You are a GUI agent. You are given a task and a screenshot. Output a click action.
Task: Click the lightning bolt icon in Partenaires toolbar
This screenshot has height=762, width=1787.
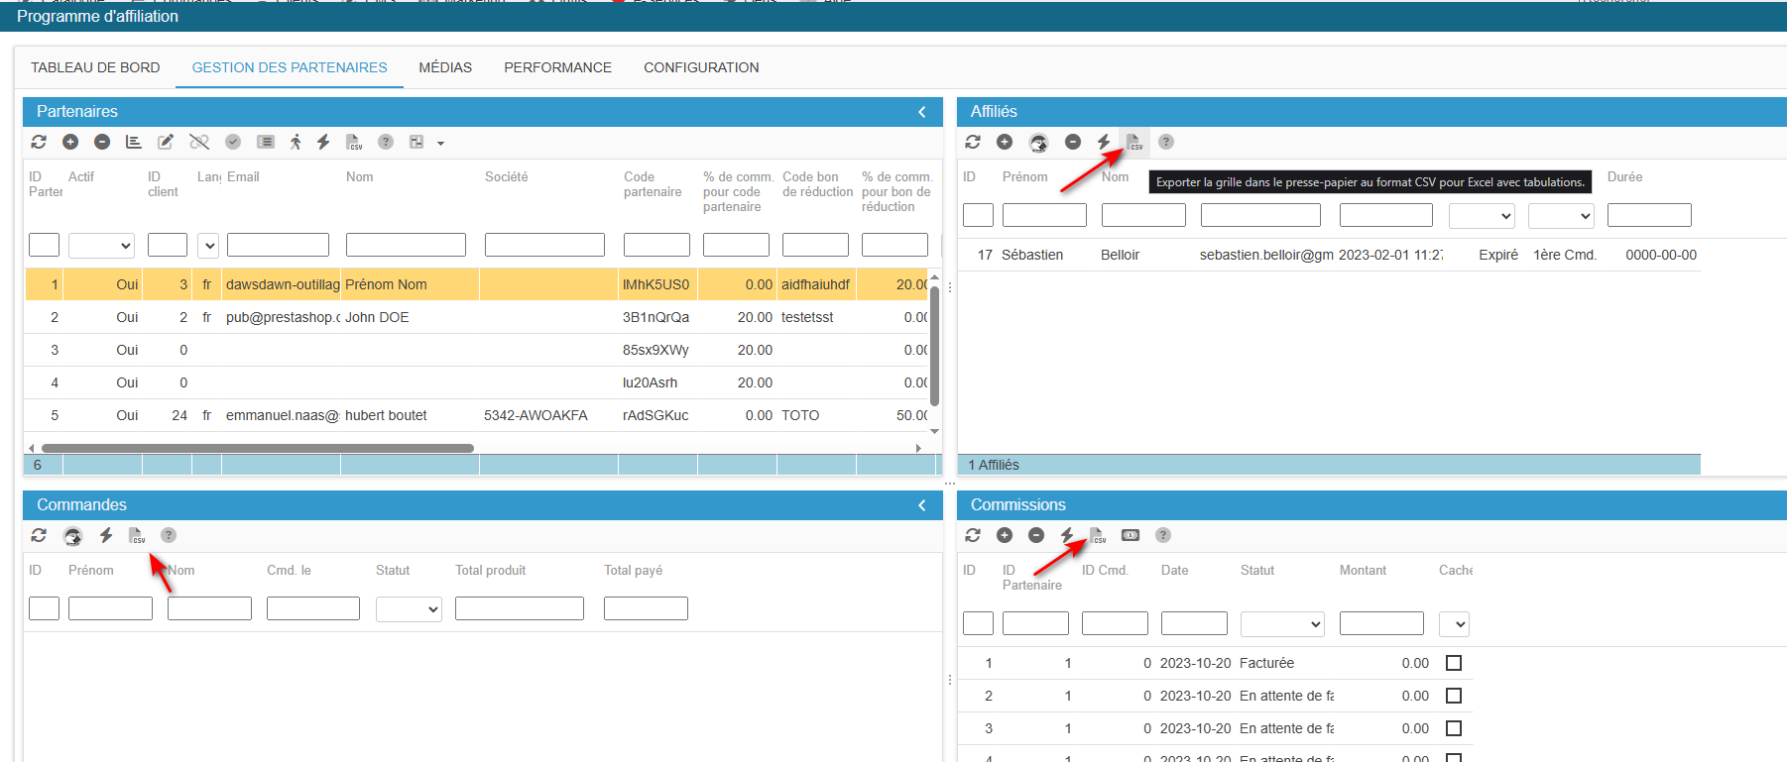point(323,142)
